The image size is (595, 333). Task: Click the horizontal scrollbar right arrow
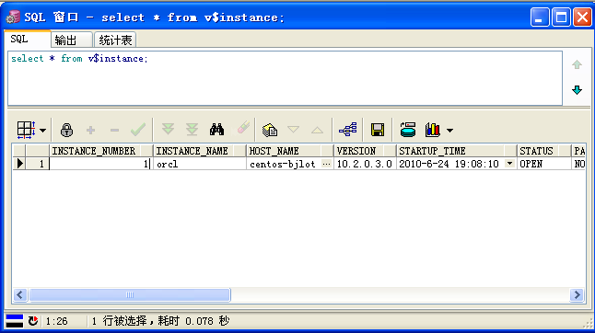point(577,294)
